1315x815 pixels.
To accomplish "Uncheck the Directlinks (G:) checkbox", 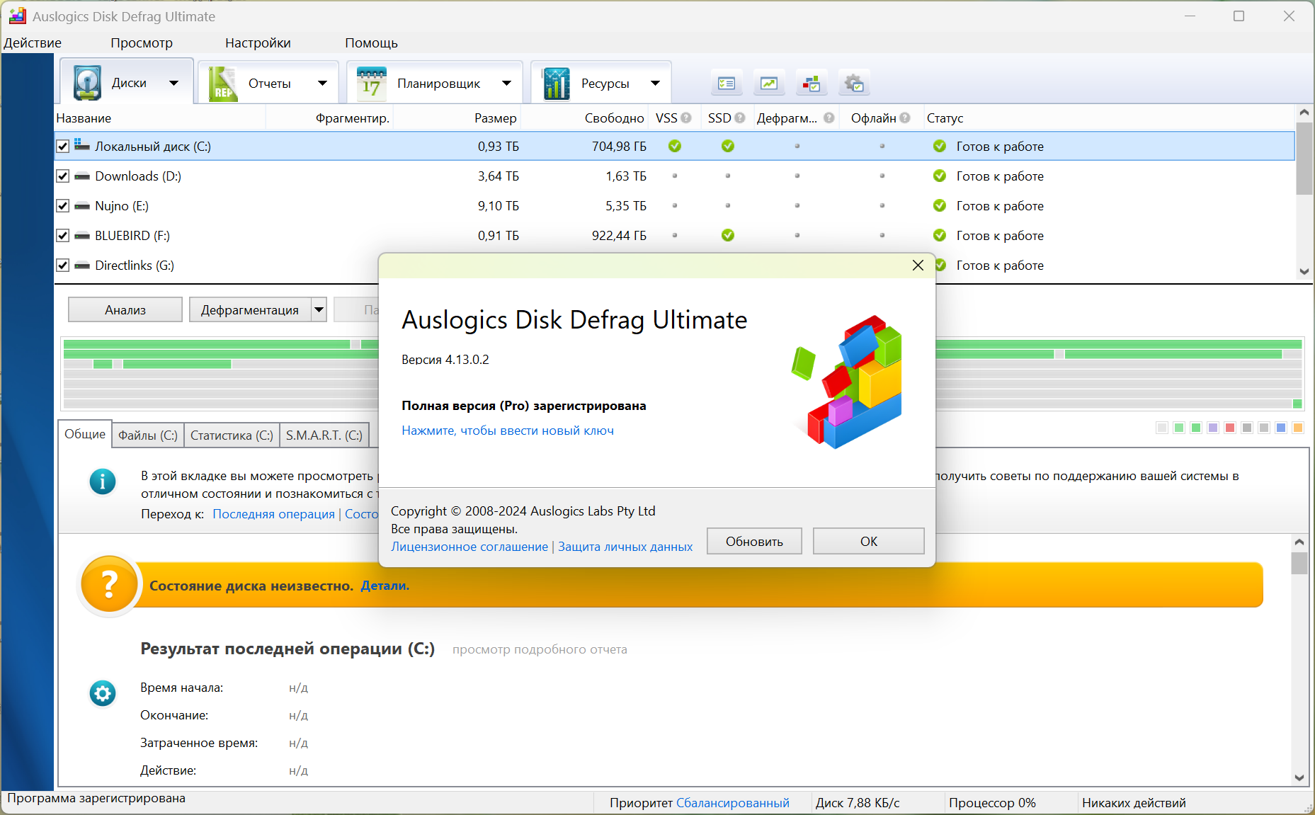I will [63, 266].
